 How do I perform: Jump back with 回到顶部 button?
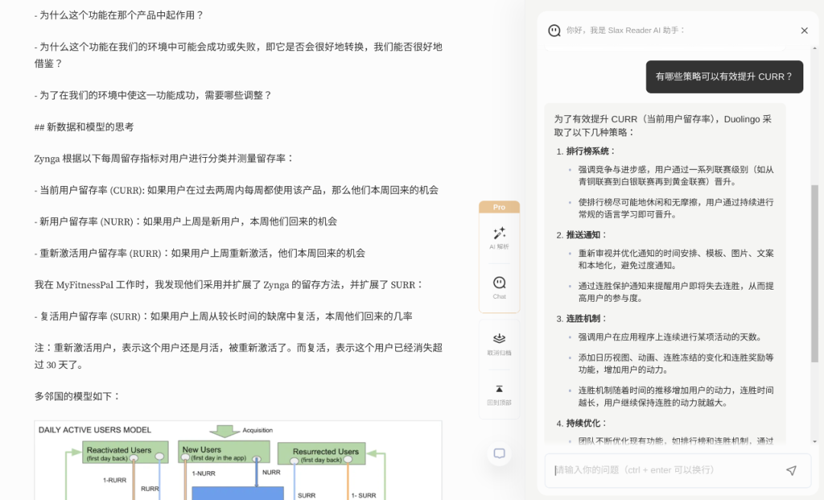tap(499, 394)
